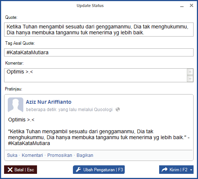
Task: Click the Komentari link in preview
Action: click(x=32, y=155)
